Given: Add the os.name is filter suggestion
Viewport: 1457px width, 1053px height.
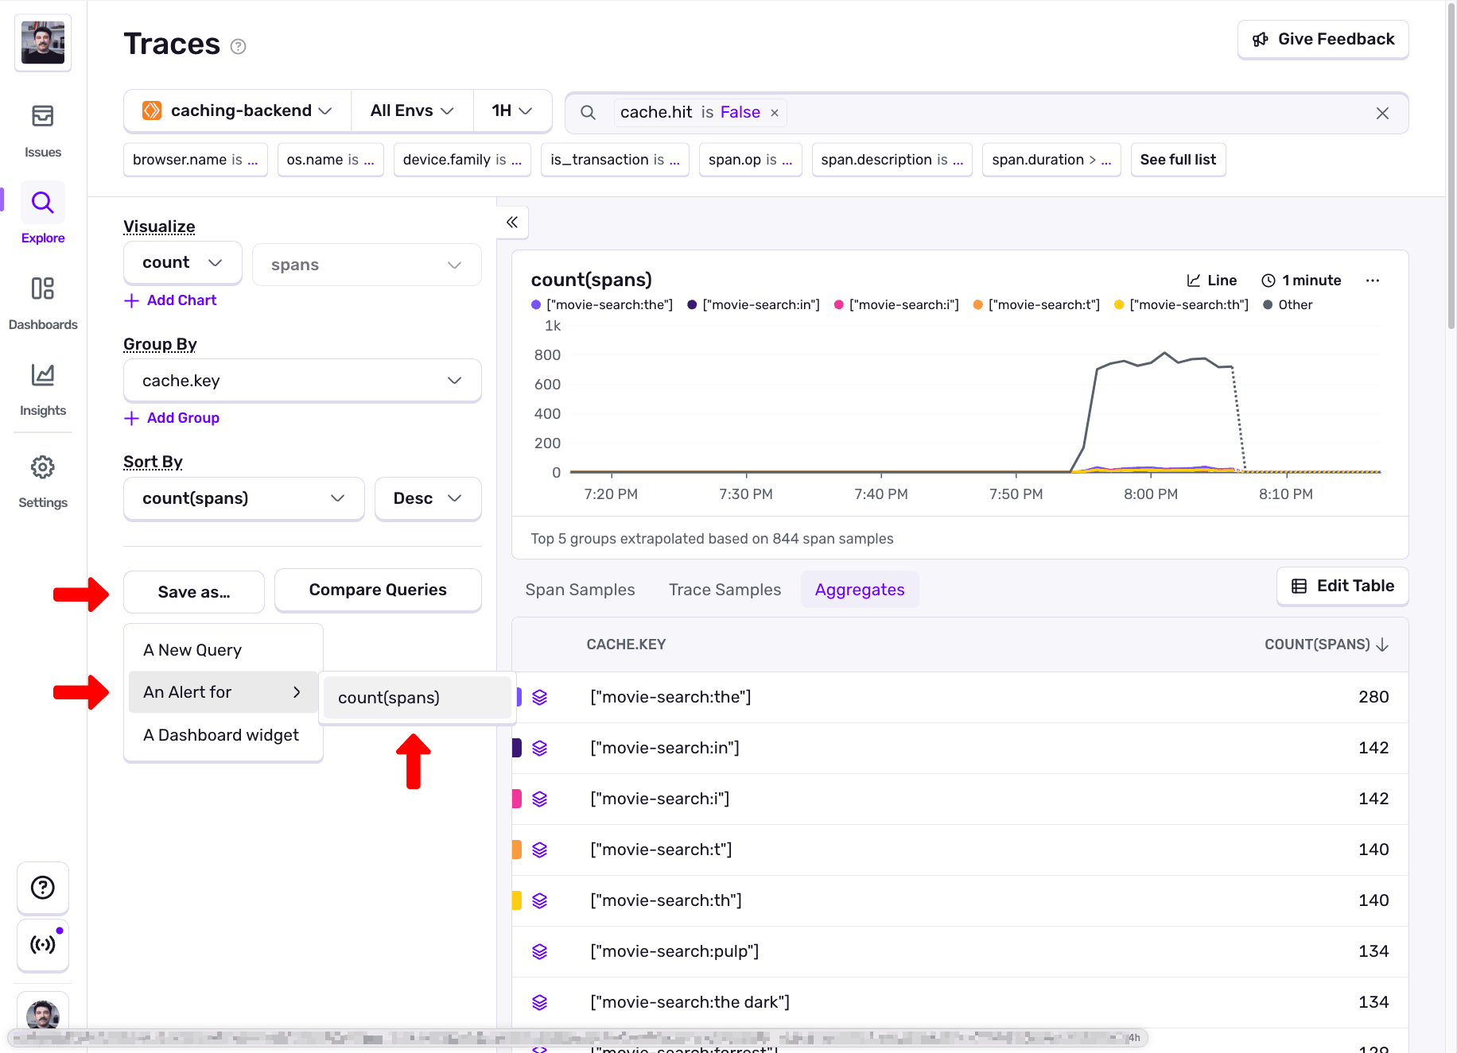Looking at the screenshot, I should click(x=331, y=160).
